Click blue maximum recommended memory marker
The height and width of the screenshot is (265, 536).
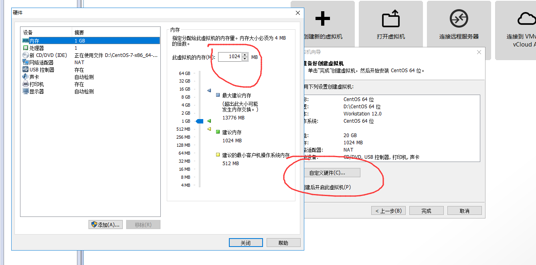[209, 91]
